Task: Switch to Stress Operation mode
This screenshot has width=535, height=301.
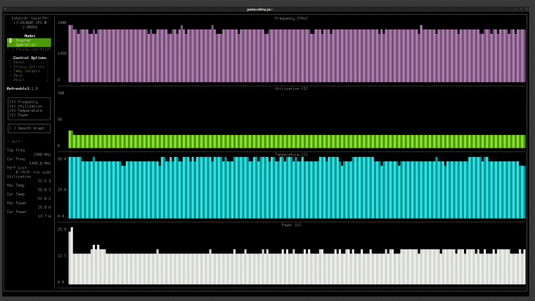Action: 30,49
